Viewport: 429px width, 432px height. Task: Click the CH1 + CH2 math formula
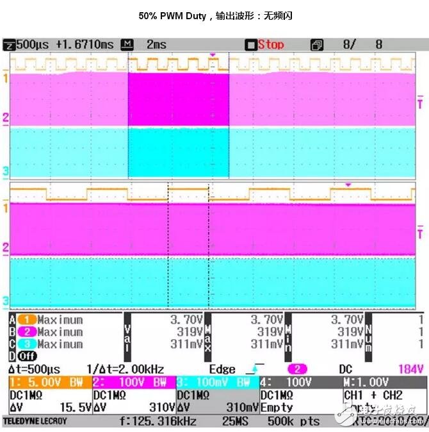point(373,395)
